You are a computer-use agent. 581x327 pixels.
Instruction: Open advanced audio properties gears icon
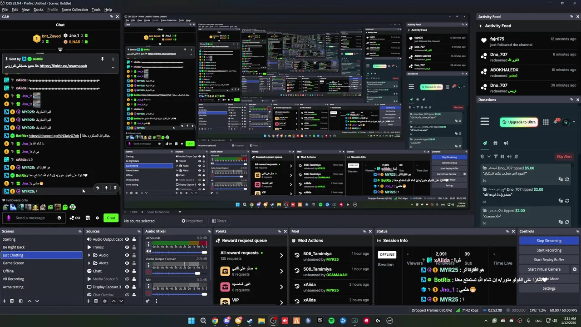click(x=148, y=301)
